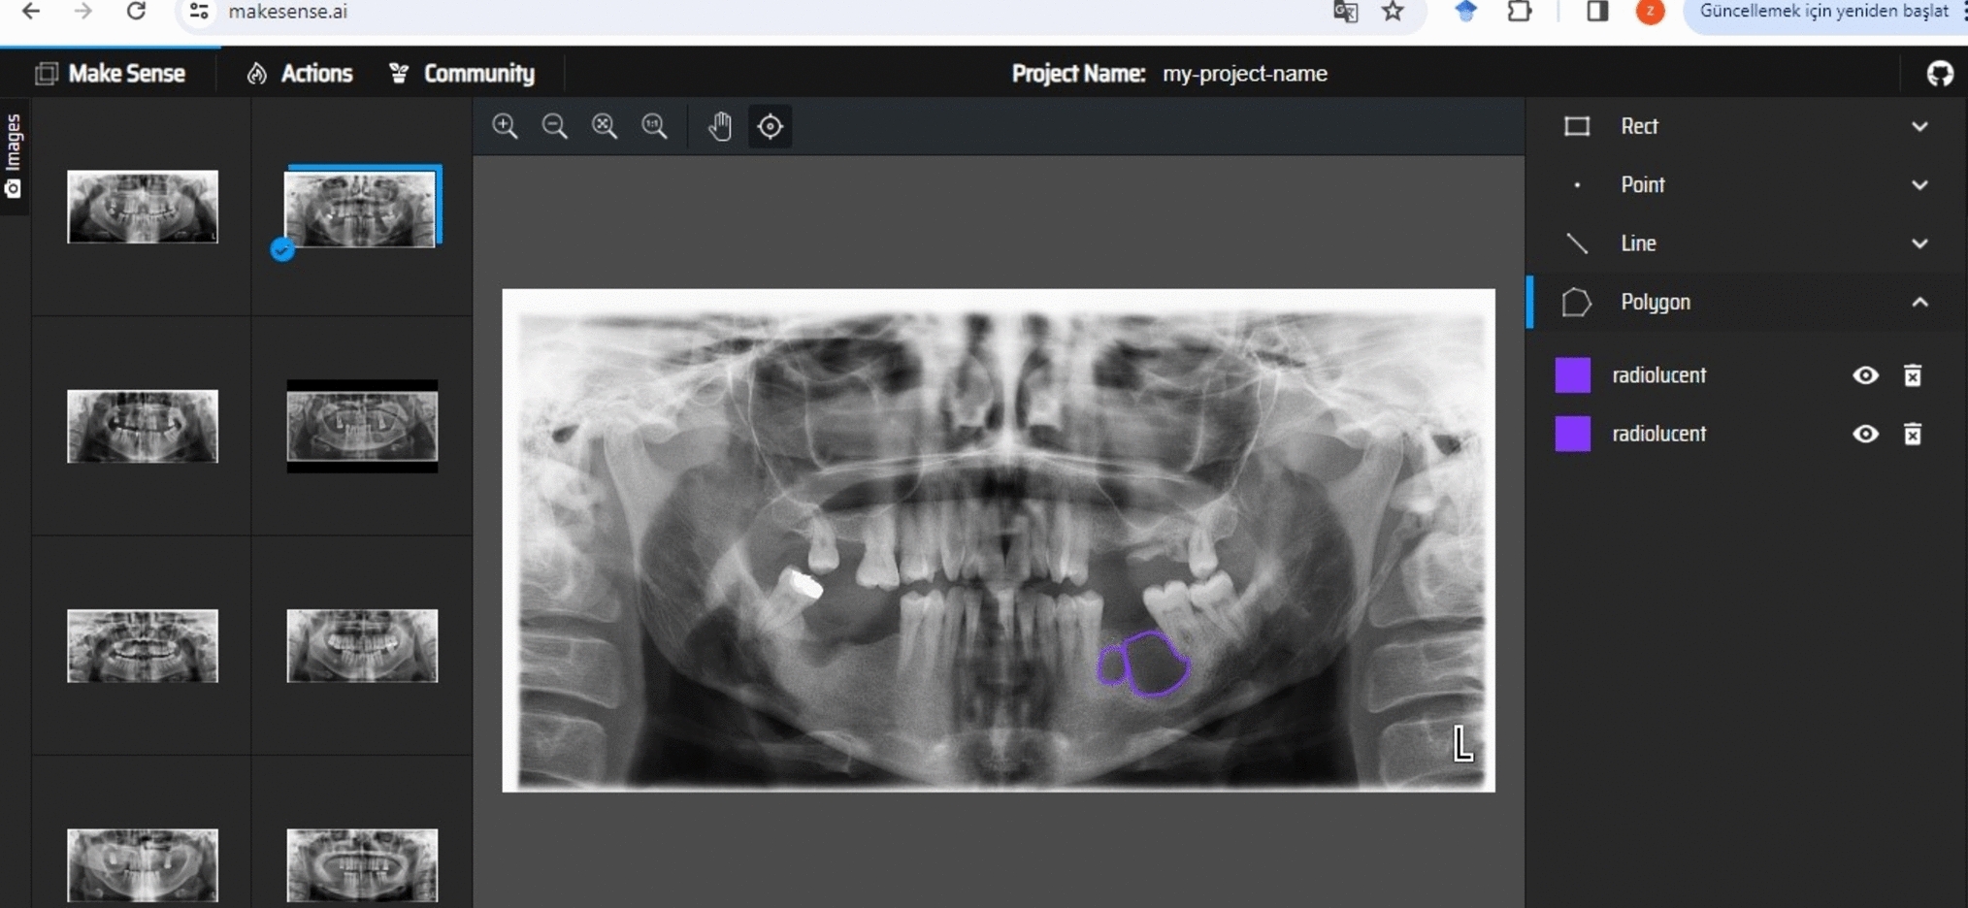
Task: Hide the first radiolucent polygon annotation
Action: click(1866, 375)
